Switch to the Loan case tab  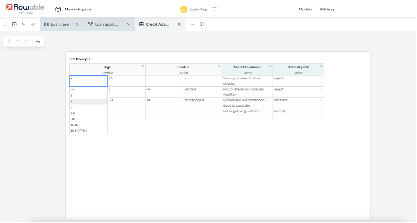(x=60, y=24)
